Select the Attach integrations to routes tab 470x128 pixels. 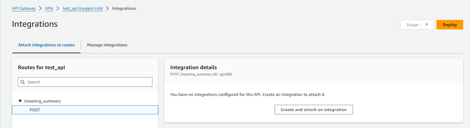(x=46, y=45)
